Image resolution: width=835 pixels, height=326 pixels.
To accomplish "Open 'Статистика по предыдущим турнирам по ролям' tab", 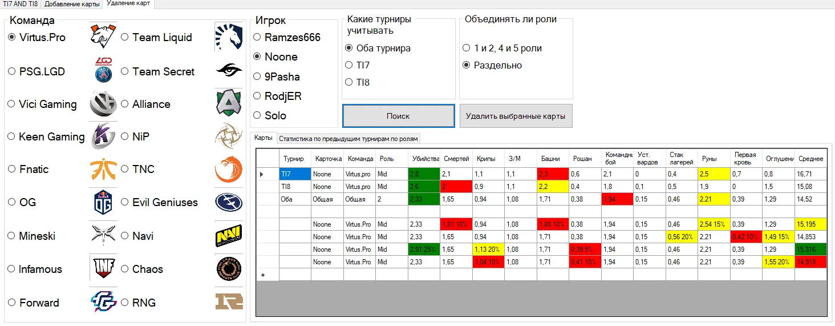I will (348, 139).
